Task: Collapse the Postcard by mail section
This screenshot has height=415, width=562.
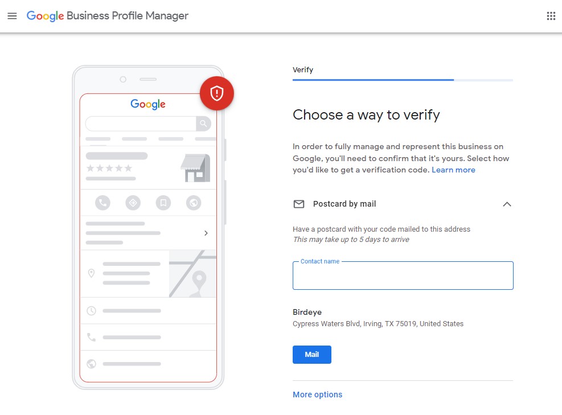Action: click(507, 204)
